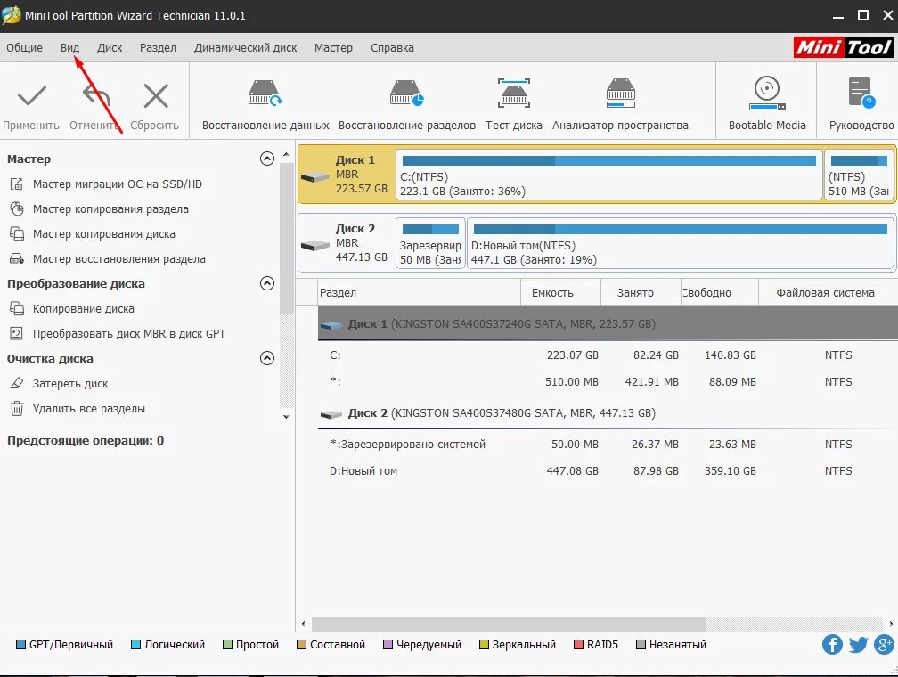Screen dimensions: 898x677
Task: Click Диск 2 drive icon in disk map
Action: [315, 246]
